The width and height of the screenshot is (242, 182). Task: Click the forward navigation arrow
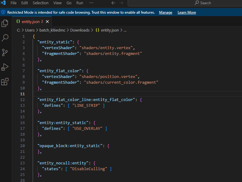click(121, 3)
